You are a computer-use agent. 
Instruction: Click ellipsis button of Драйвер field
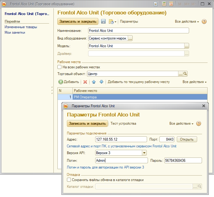point(187,54)
